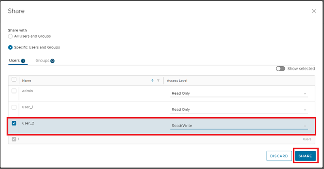Switch to the Users tab
The image size is (324, 169).
(x=17, y=61)
